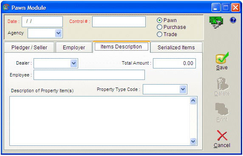Screen dimensions: 243x156
Task: Expand the Dealer dropdown
Action: click(74, 63)
